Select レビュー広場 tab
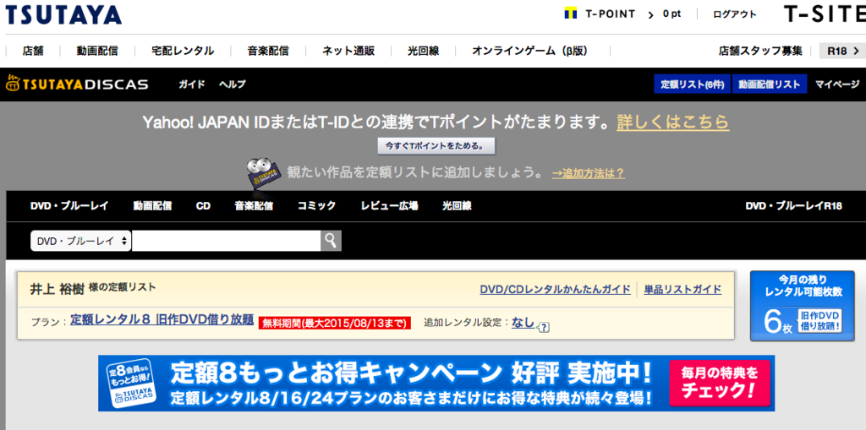866x430 pixels. click(x=389, y=206)
